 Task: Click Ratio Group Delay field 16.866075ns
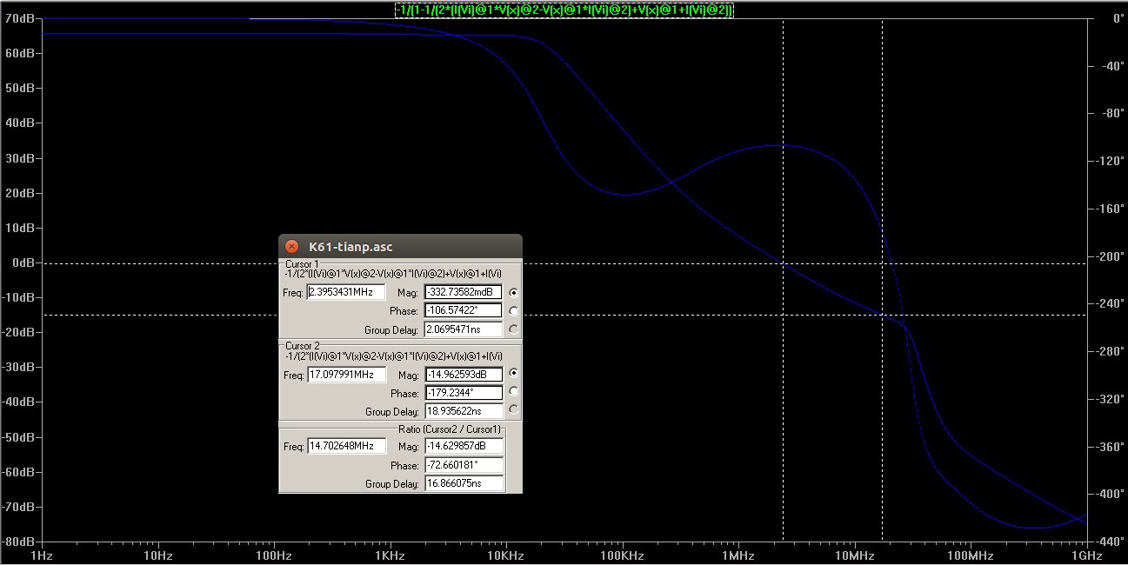click(x=464, y=483)
